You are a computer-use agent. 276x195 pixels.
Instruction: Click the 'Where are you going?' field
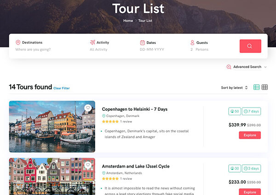[33, 49]
